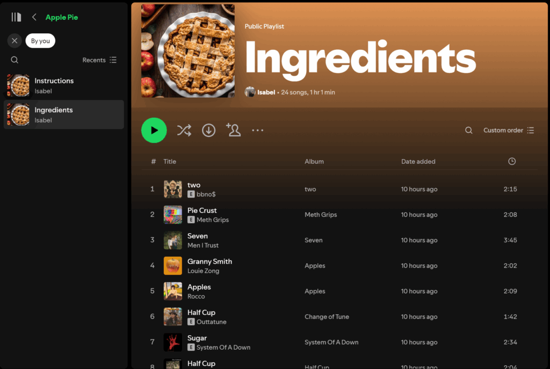Click the track "Apples" title by Rocco
This screenshot has width=550, height=369.
(x=199, y=287)
